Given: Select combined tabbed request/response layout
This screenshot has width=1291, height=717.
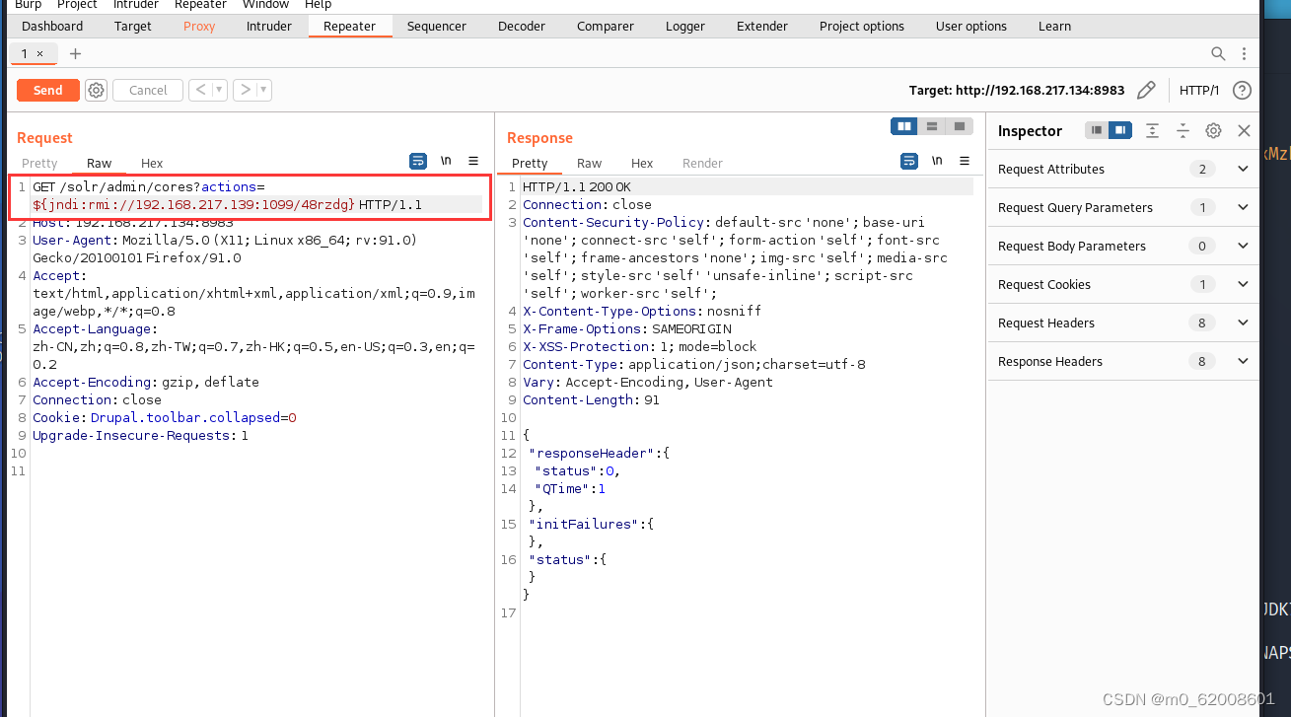Looking at the screenshot, I should [959, 126].
